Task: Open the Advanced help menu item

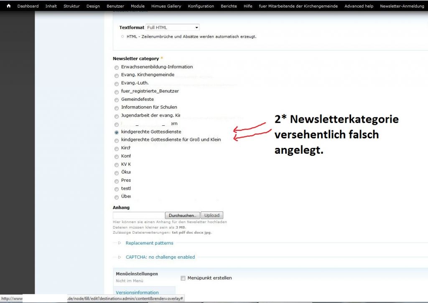Action: pyautogui.click(x=359, y=6)
